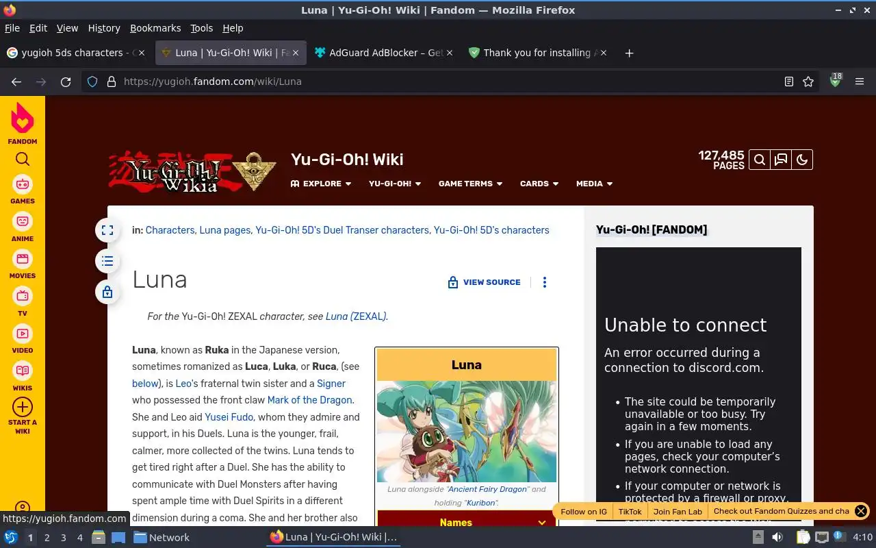Reload the current page

point(66,82)
